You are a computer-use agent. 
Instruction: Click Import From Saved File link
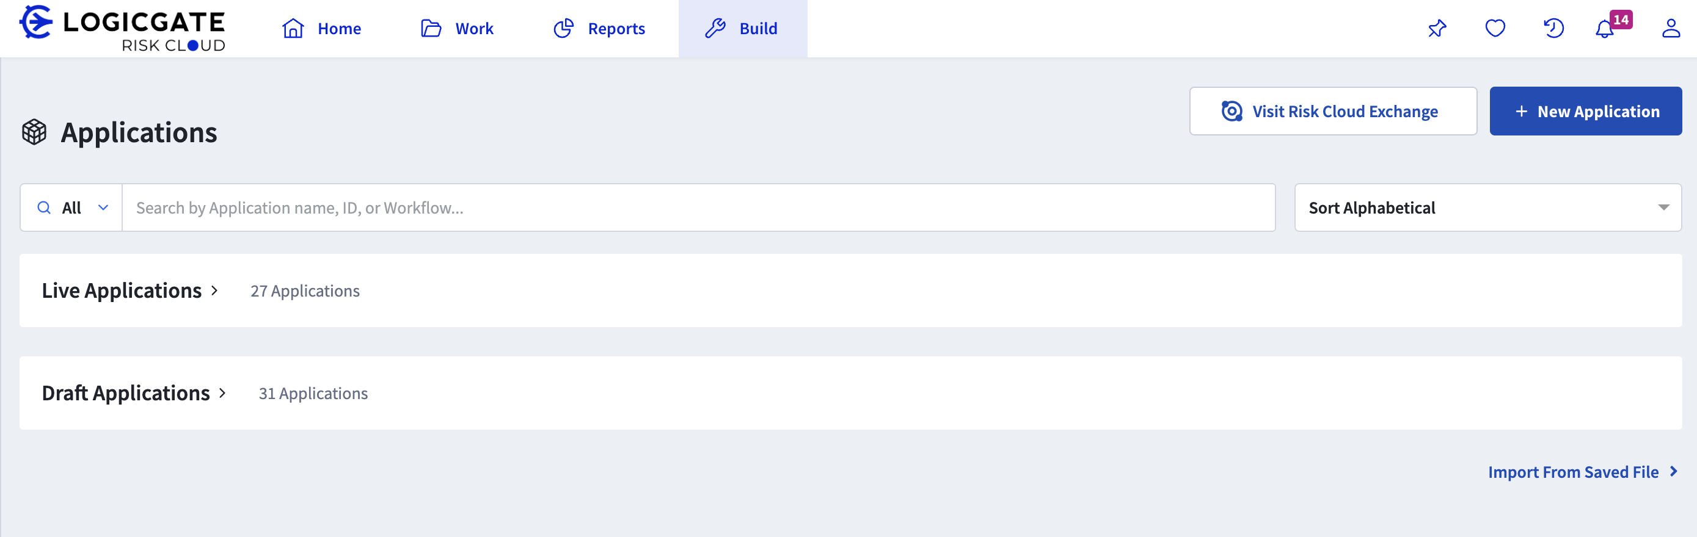tap(1582, 472)
